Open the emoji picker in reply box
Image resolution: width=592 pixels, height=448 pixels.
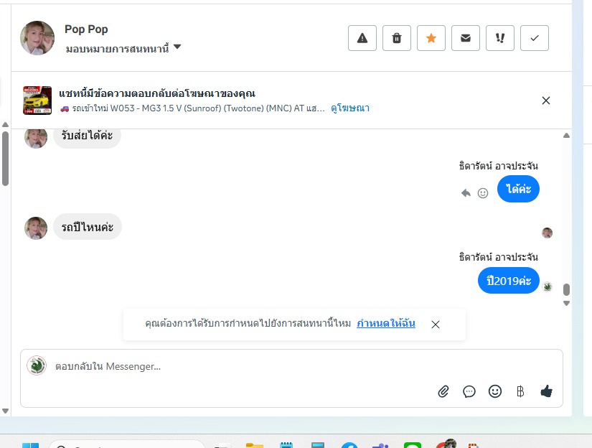tap(494, 391)
